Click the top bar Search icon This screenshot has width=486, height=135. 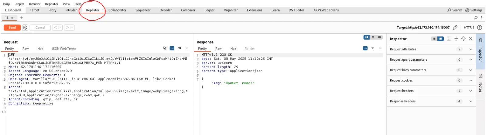449,10
